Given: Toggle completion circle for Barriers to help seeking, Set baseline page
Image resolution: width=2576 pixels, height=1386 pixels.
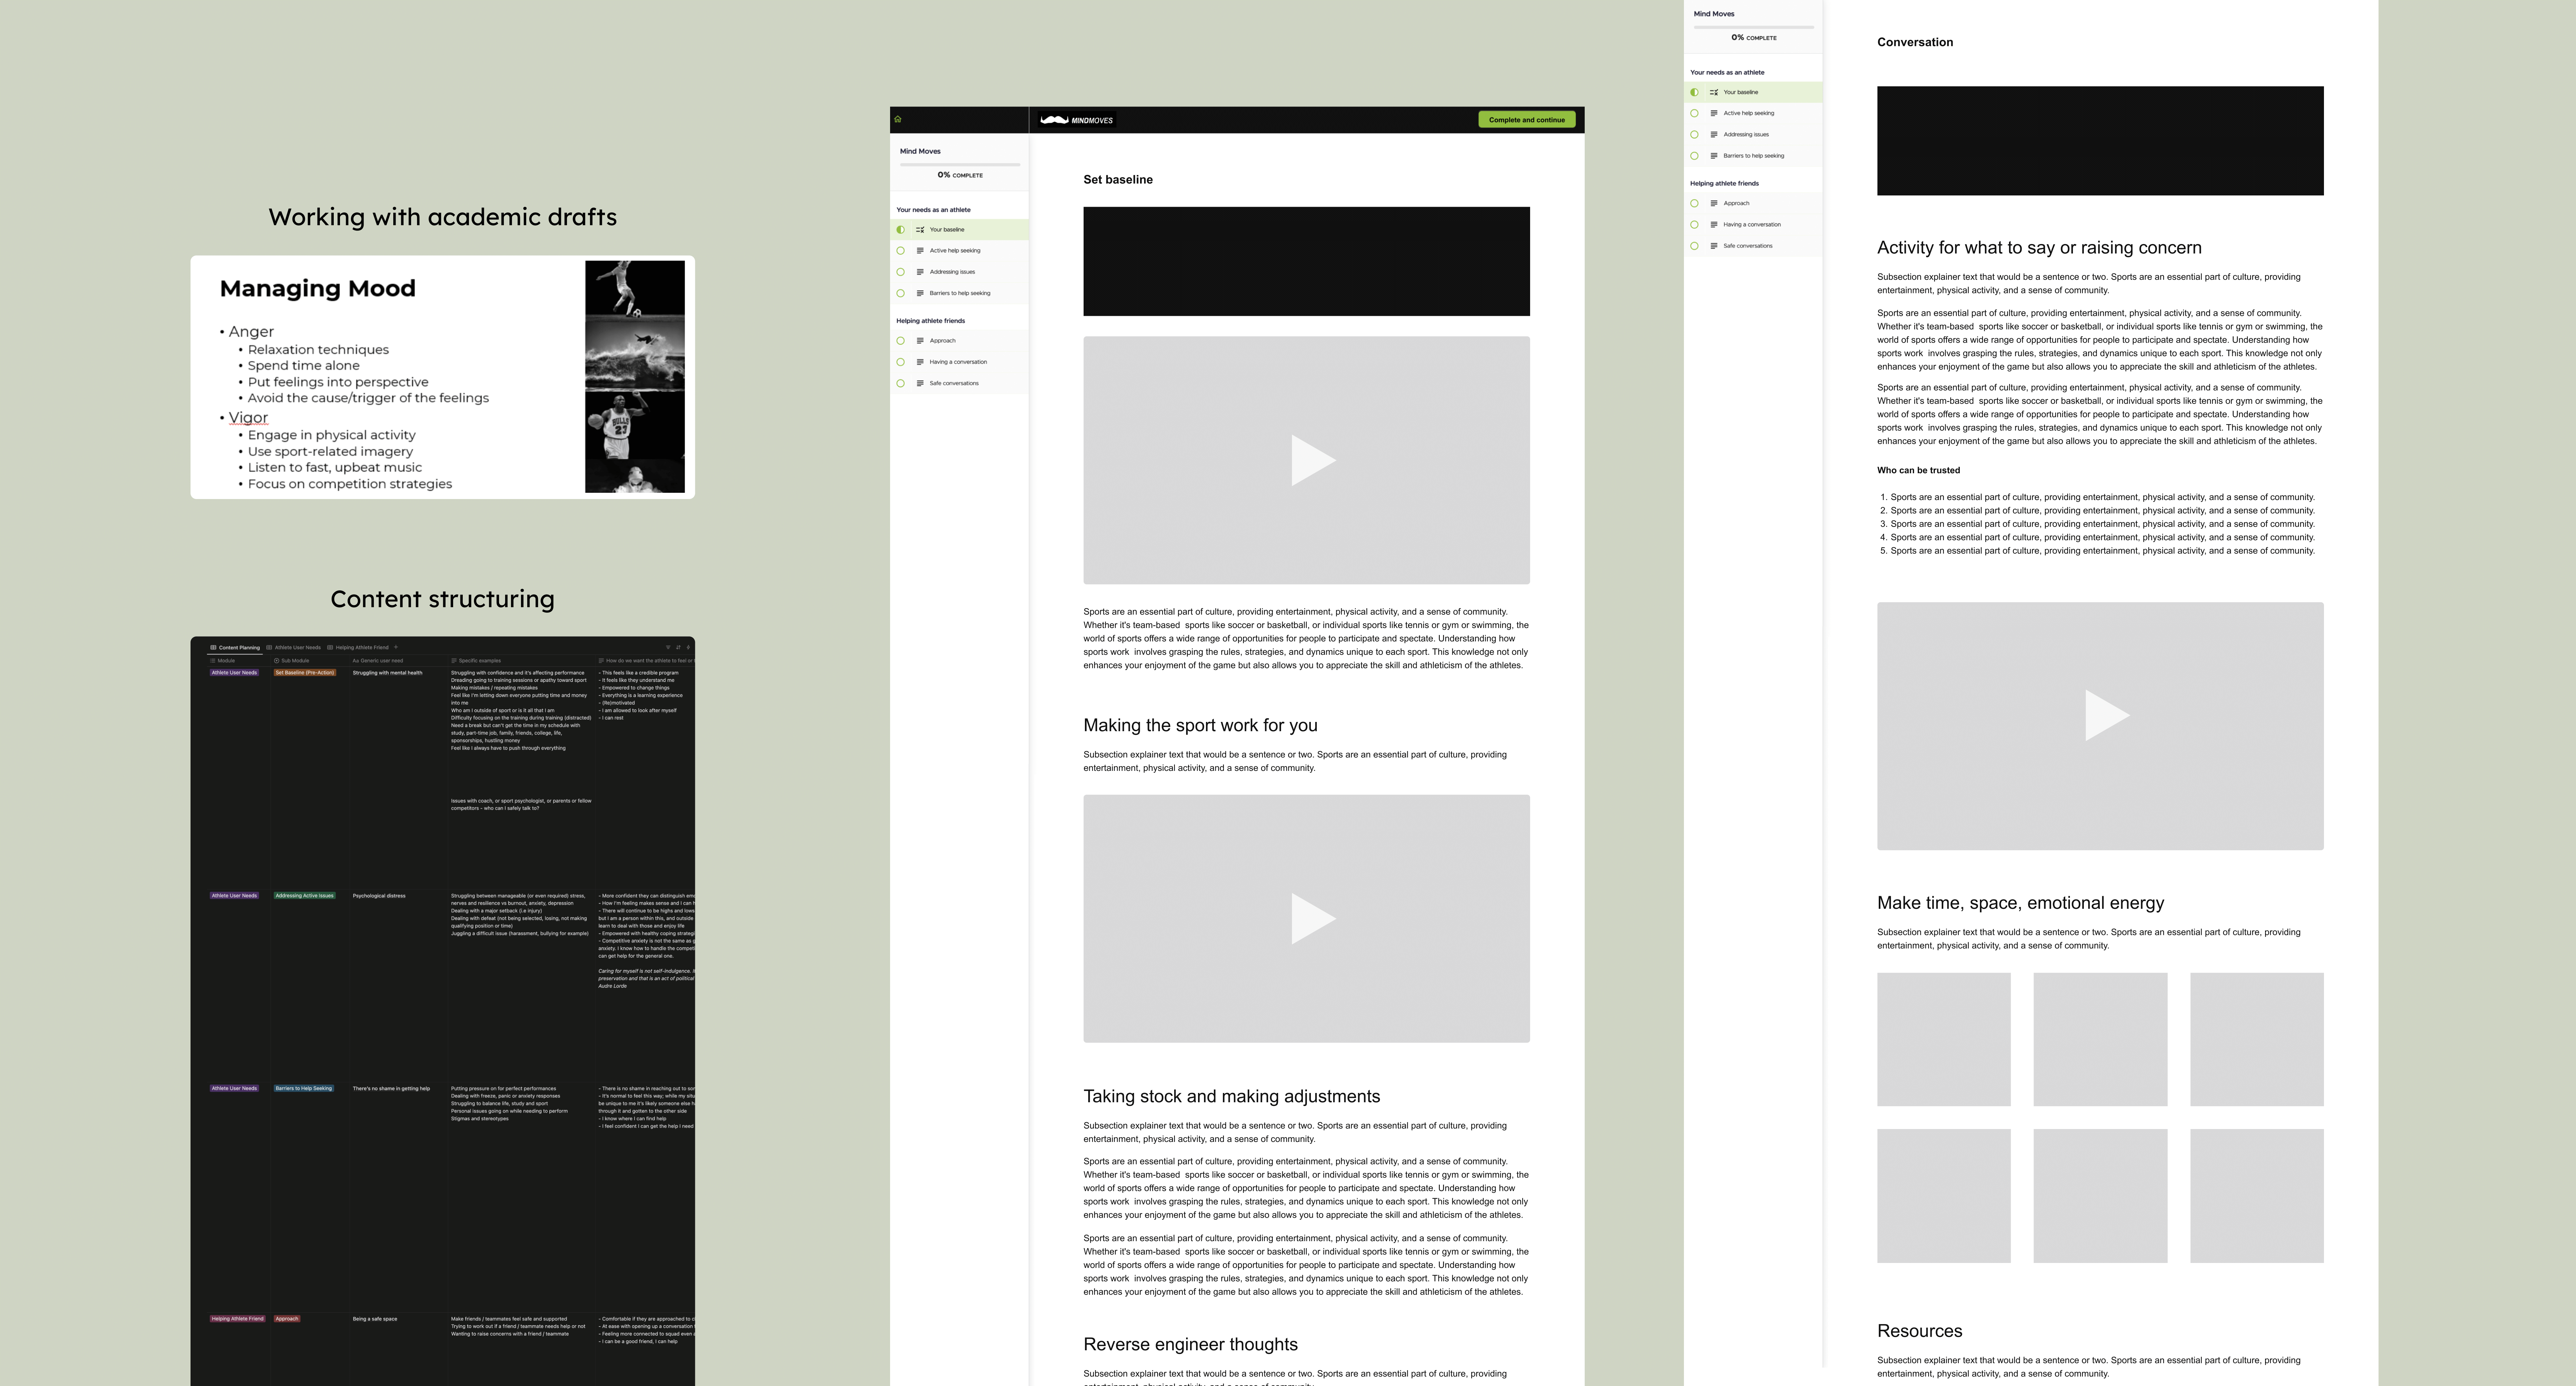Looking at the screenshot, I should (x=901, y=293).
